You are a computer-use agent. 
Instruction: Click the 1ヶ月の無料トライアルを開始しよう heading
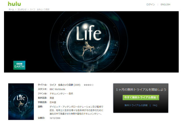[141, 89]
